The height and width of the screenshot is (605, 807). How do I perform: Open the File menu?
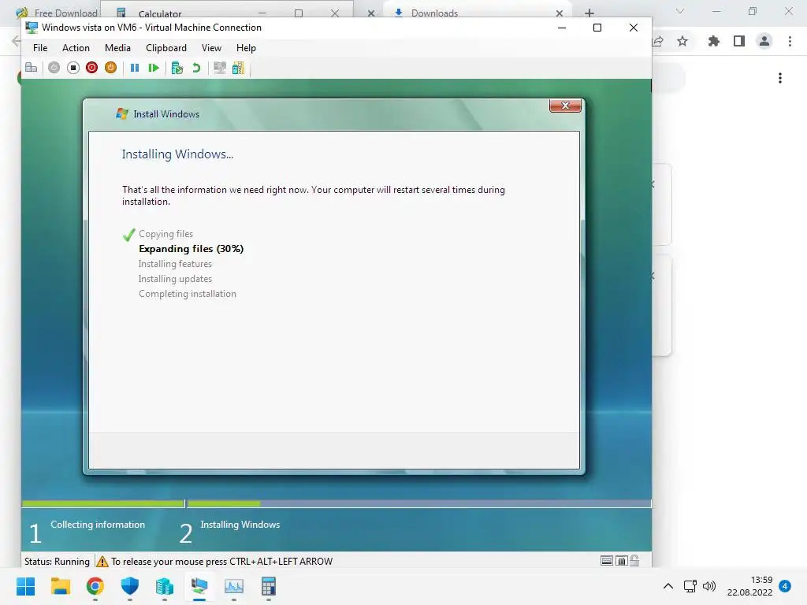click(40, 48)
